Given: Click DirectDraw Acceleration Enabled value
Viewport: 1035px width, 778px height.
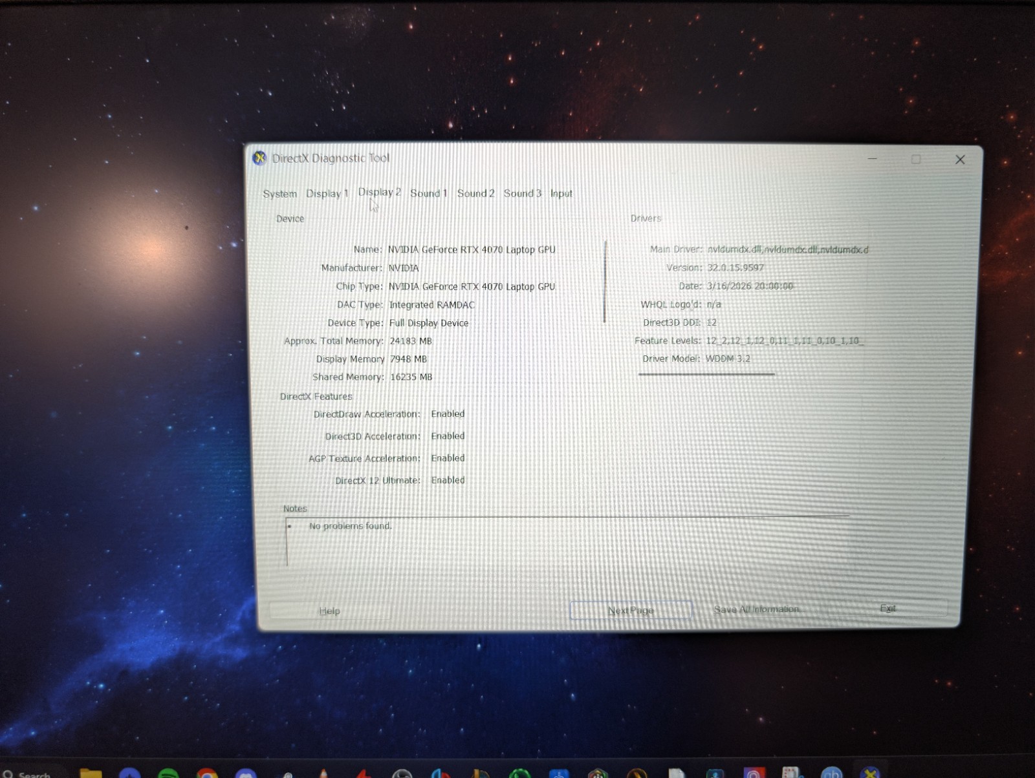Looking at the screenshot, I should click(448, 414).
